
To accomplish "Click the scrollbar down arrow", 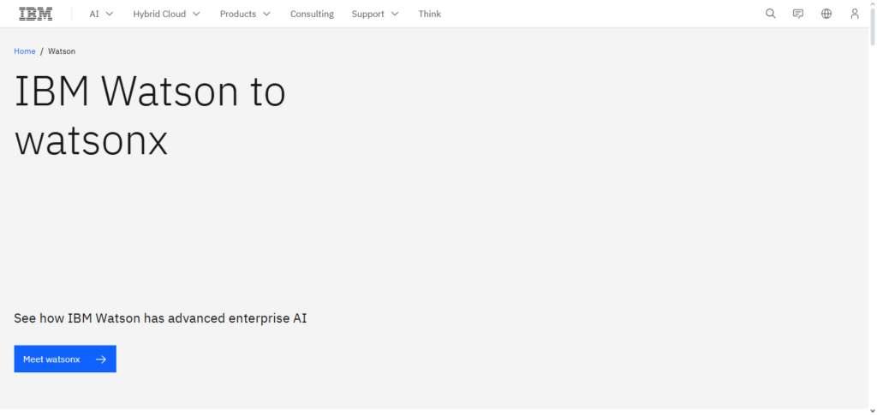I will tap(873, 411).
